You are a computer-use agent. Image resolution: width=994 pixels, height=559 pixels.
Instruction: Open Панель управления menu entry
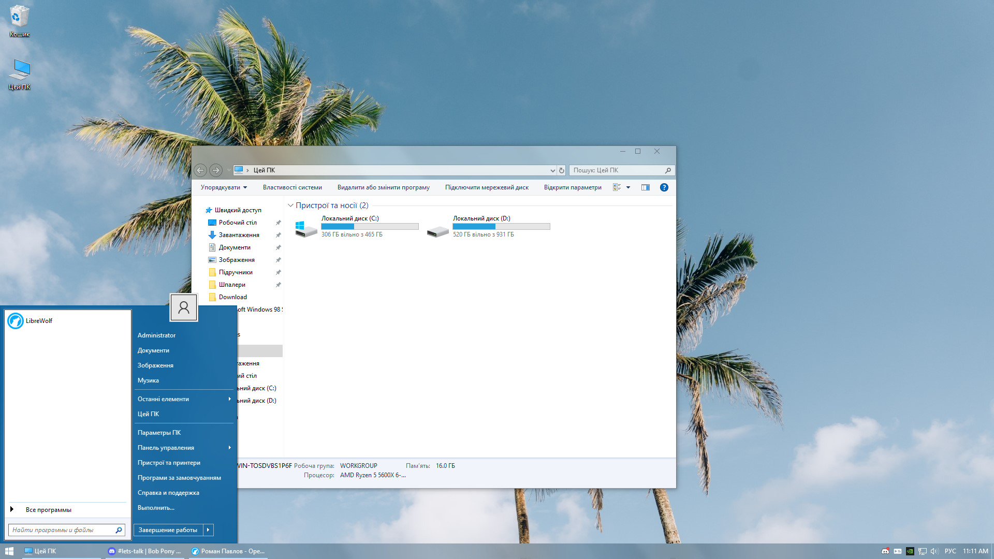pyautogui.click(x=166, y=448)
